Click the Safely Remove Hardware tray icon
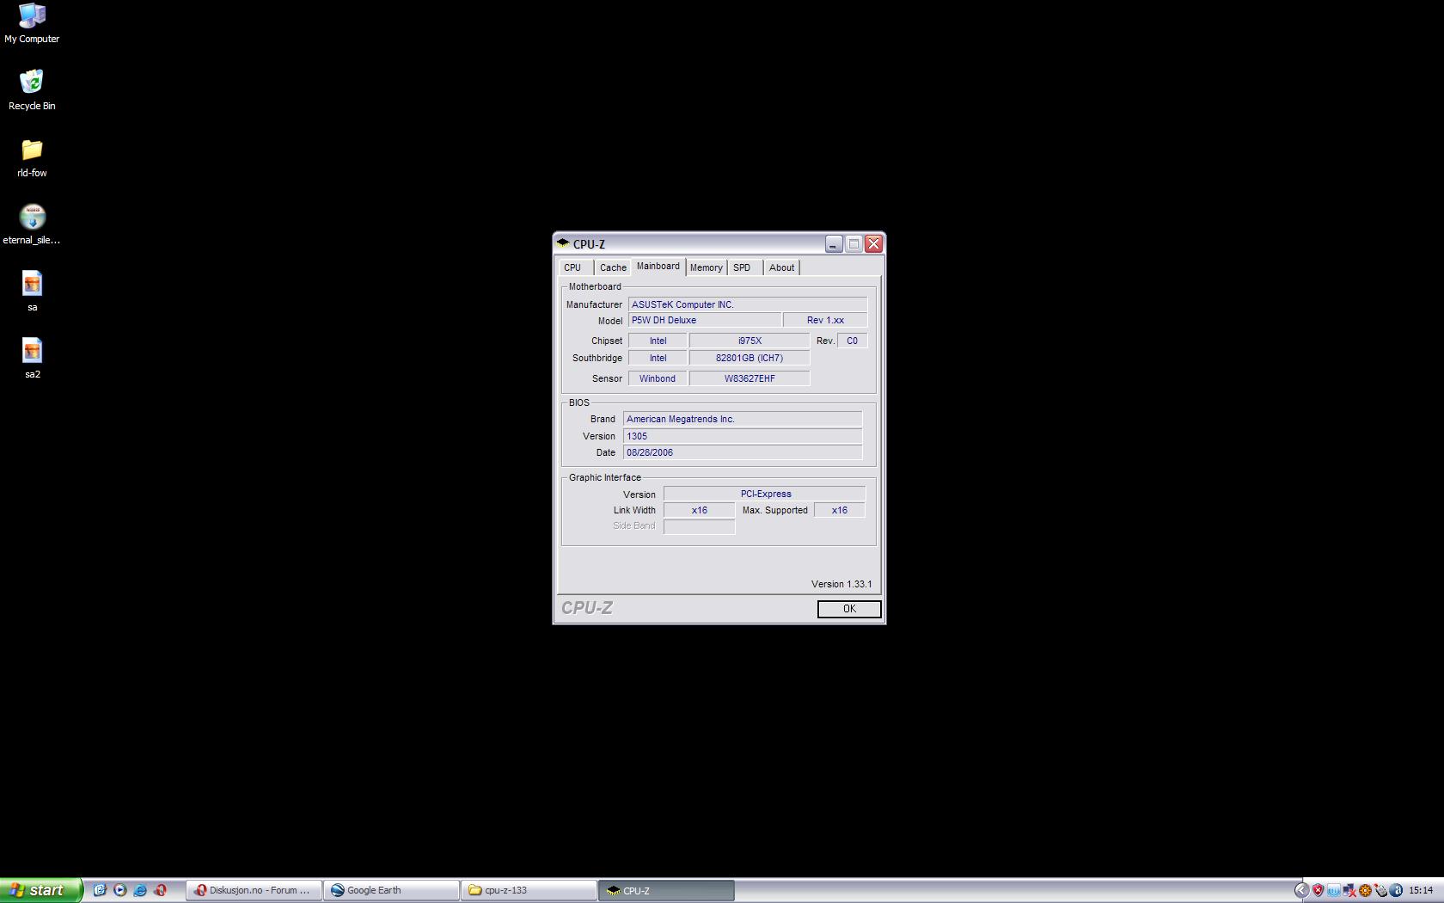Viewport: 1444px width, 903px height. (x=1380, y=890)
